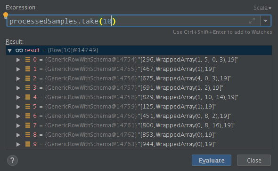Click the array element icon of row 3
This screenshot has width=278, height=171.
(28, 88)
